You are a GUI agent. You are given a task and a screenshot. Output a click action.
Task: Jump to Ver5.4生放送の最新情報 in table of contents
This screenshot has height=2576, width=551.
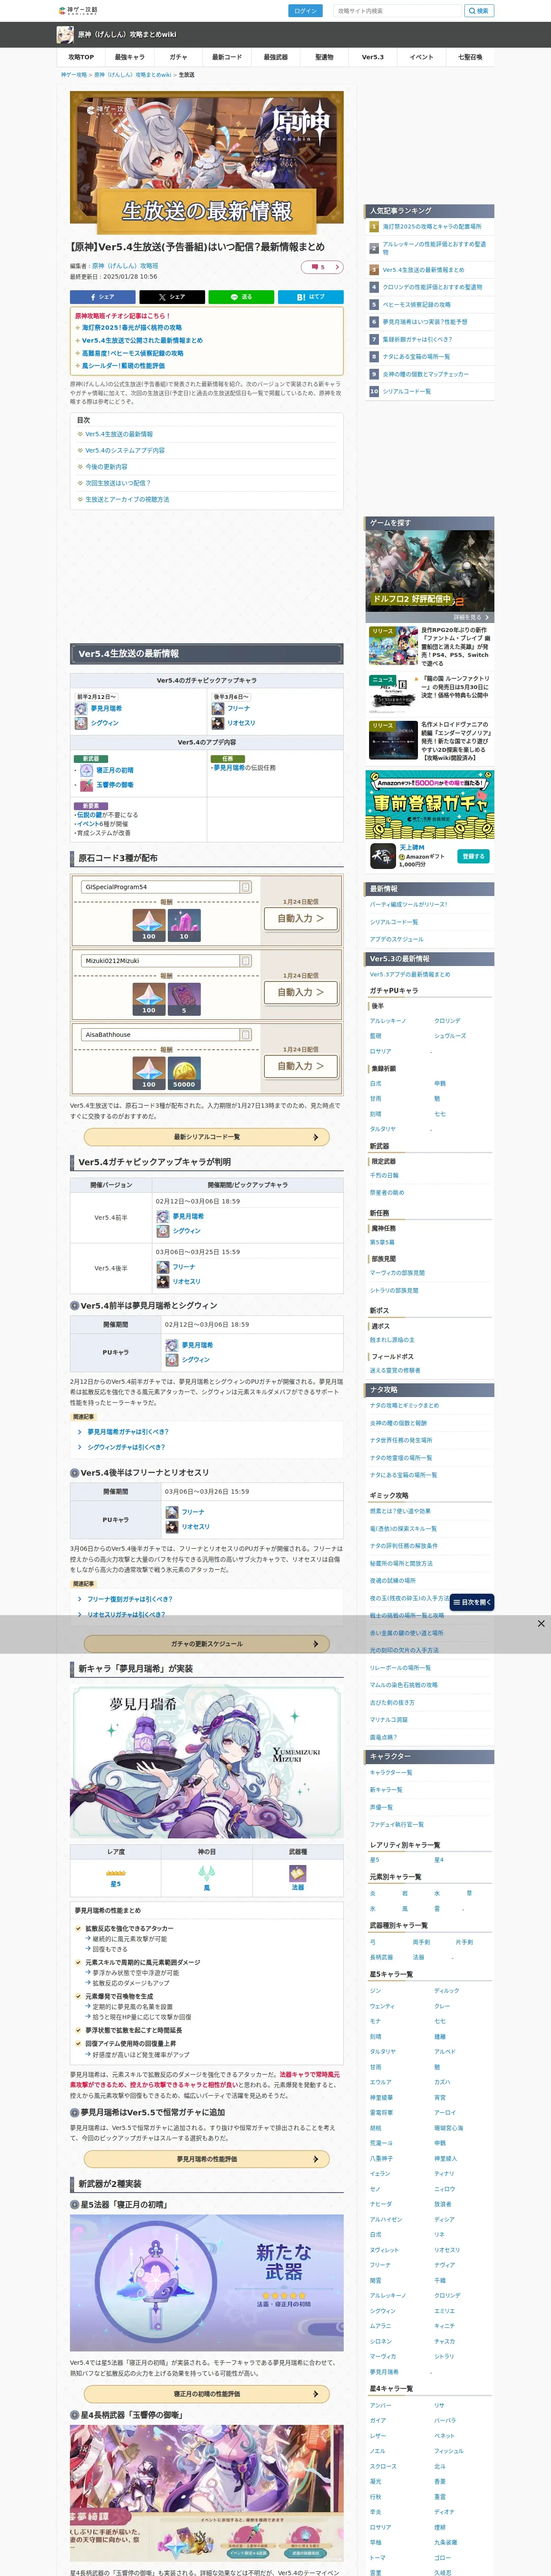119,434
